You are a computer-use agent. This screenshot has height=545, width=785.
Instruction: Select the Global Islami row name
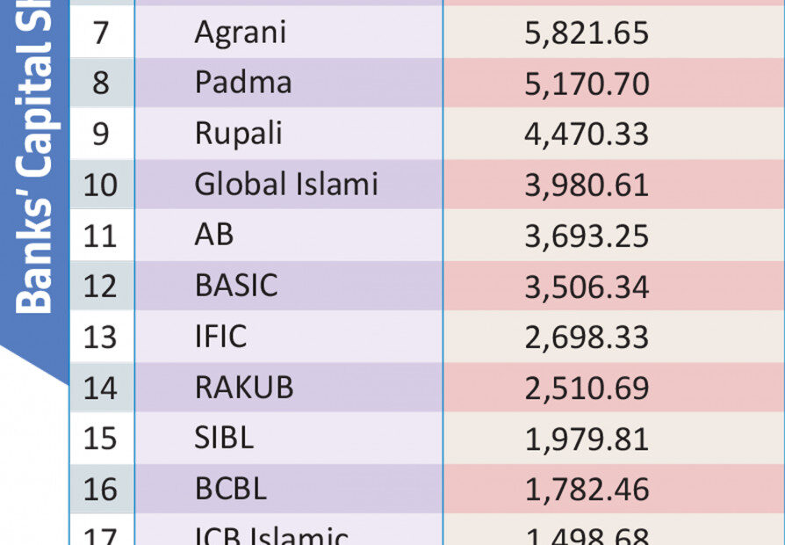tap(286, 184)
